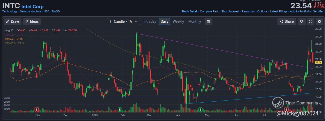The height and width of the screenshot is (121, 325).
Task: Switch to the Monthly timeframe
Action: [195, 21]
